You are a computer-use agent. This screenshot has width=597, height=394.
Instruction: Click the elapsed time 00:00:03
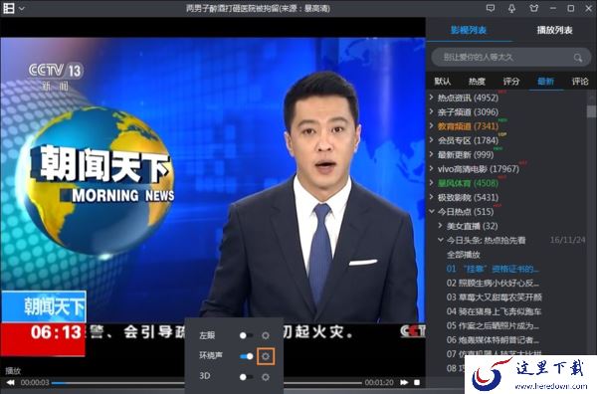[35, 382]
